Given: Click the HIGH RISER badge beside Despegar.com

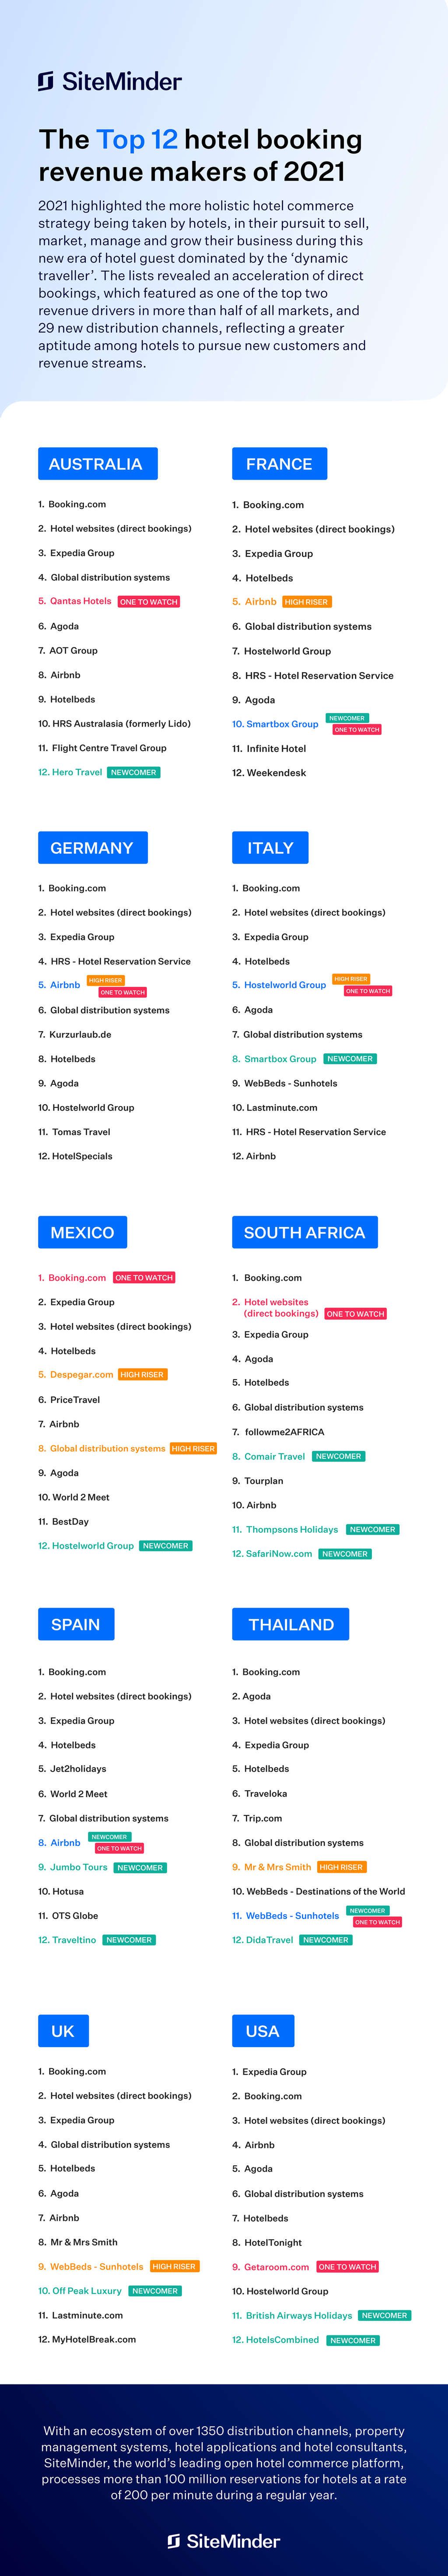Looking at the screenshot, I should tap(142, 1374).
